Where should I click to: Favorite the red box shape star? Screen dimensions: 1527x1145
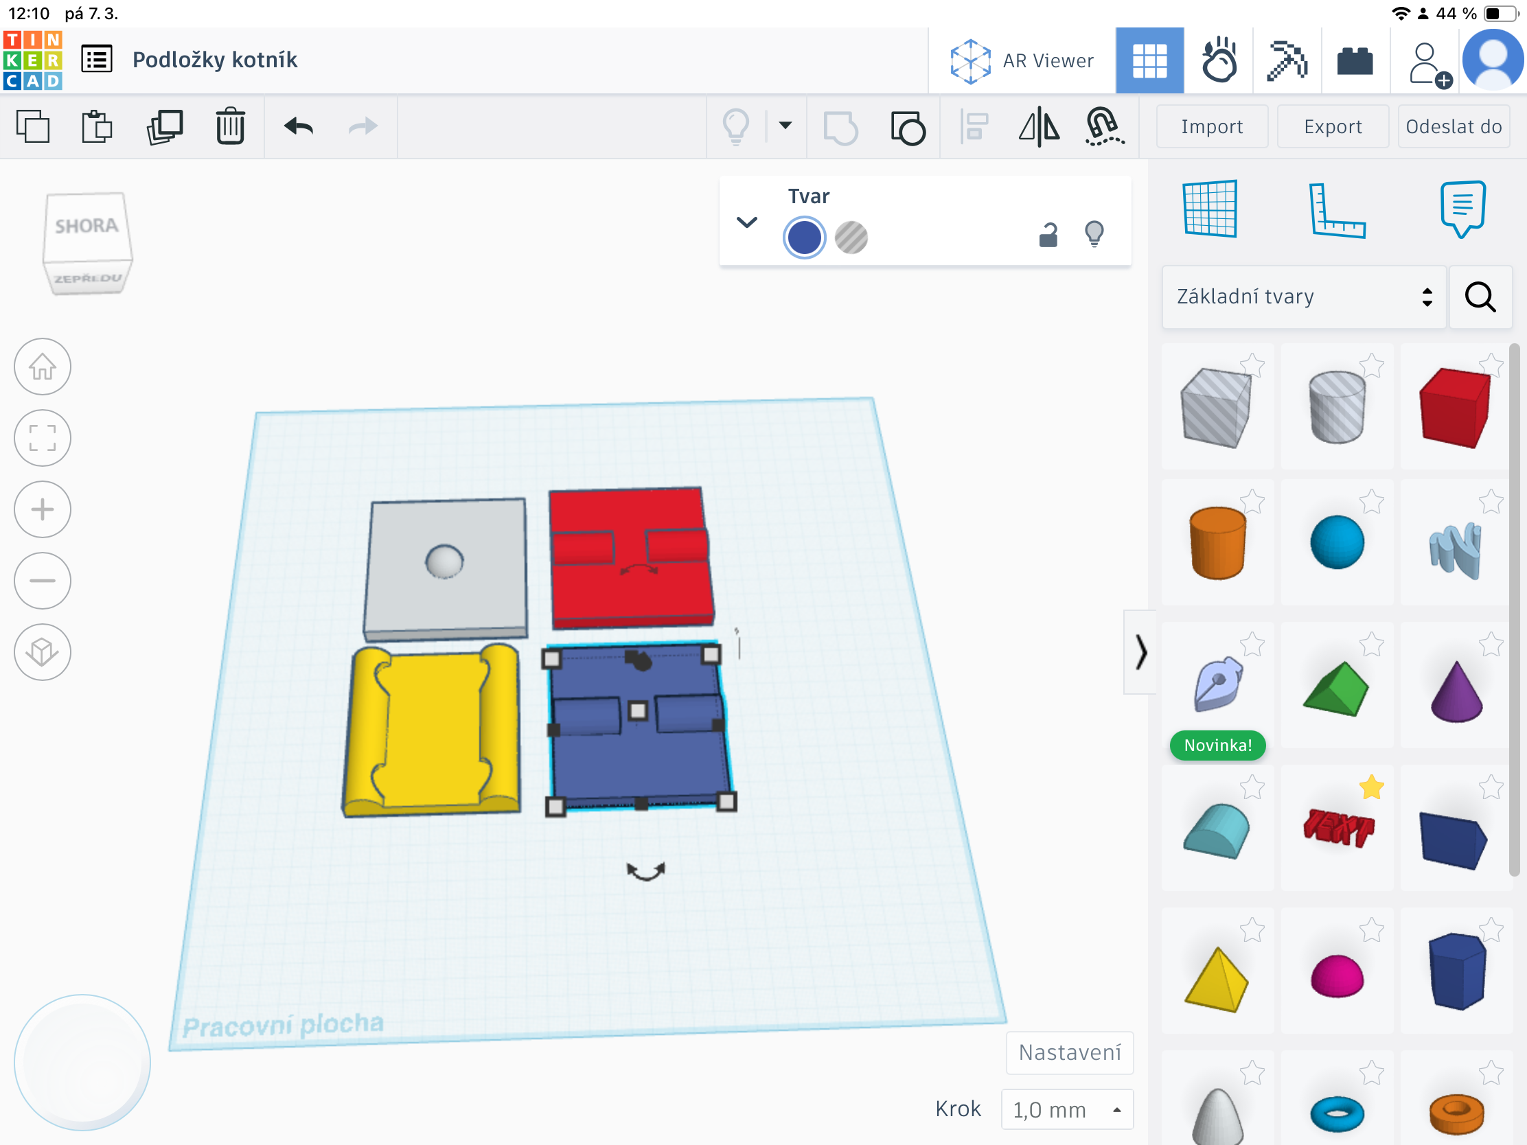1491,365
